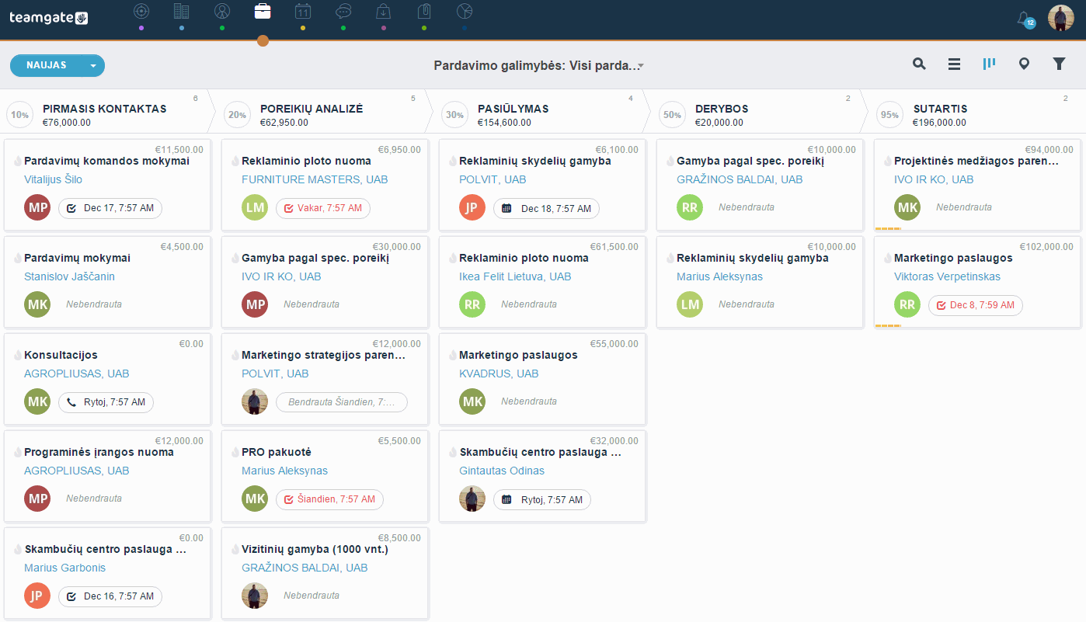The image size is (1086, 622).
Task: Open the Conversations chat bubble icon
Action: 343,11
